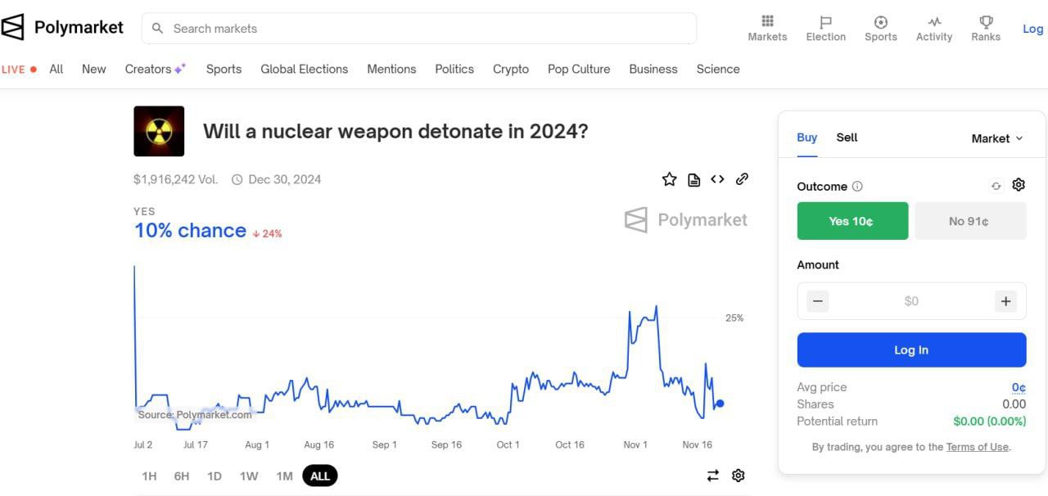
Task: Open the embed code icon
Action: [717, 179]
